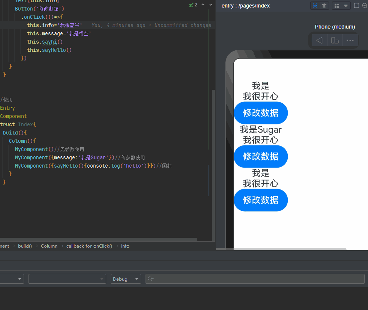
Task: Click MyComponent() line with 无参数使用 comment
Action: click(x=50, y=149)
